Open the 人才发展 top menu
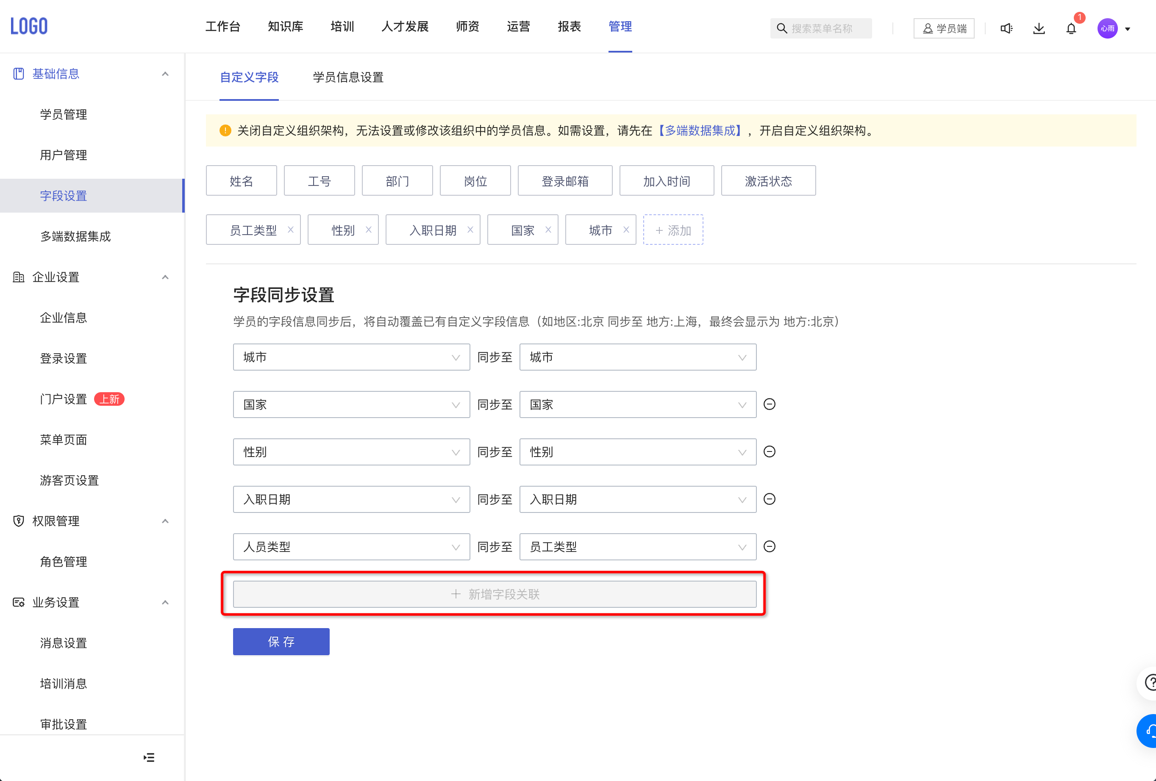The image size is (1156, 781). pyautogui.click(x=405, y=26)
